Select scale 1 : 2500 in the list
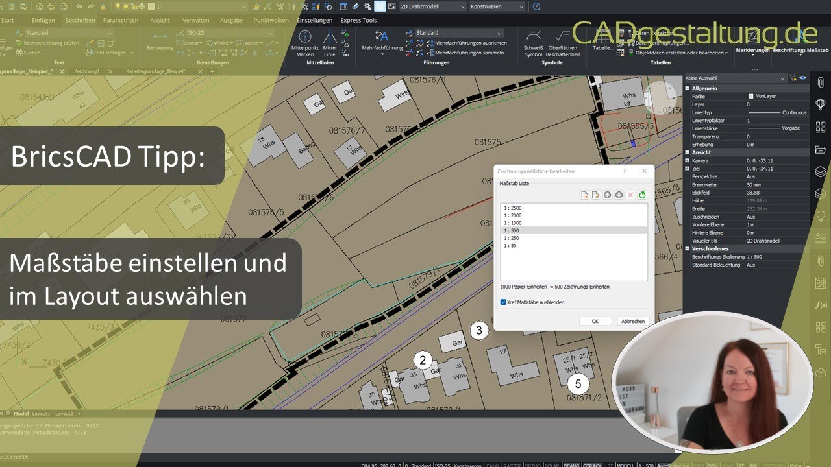The image size is (831, 467). (x=574, y=208)
